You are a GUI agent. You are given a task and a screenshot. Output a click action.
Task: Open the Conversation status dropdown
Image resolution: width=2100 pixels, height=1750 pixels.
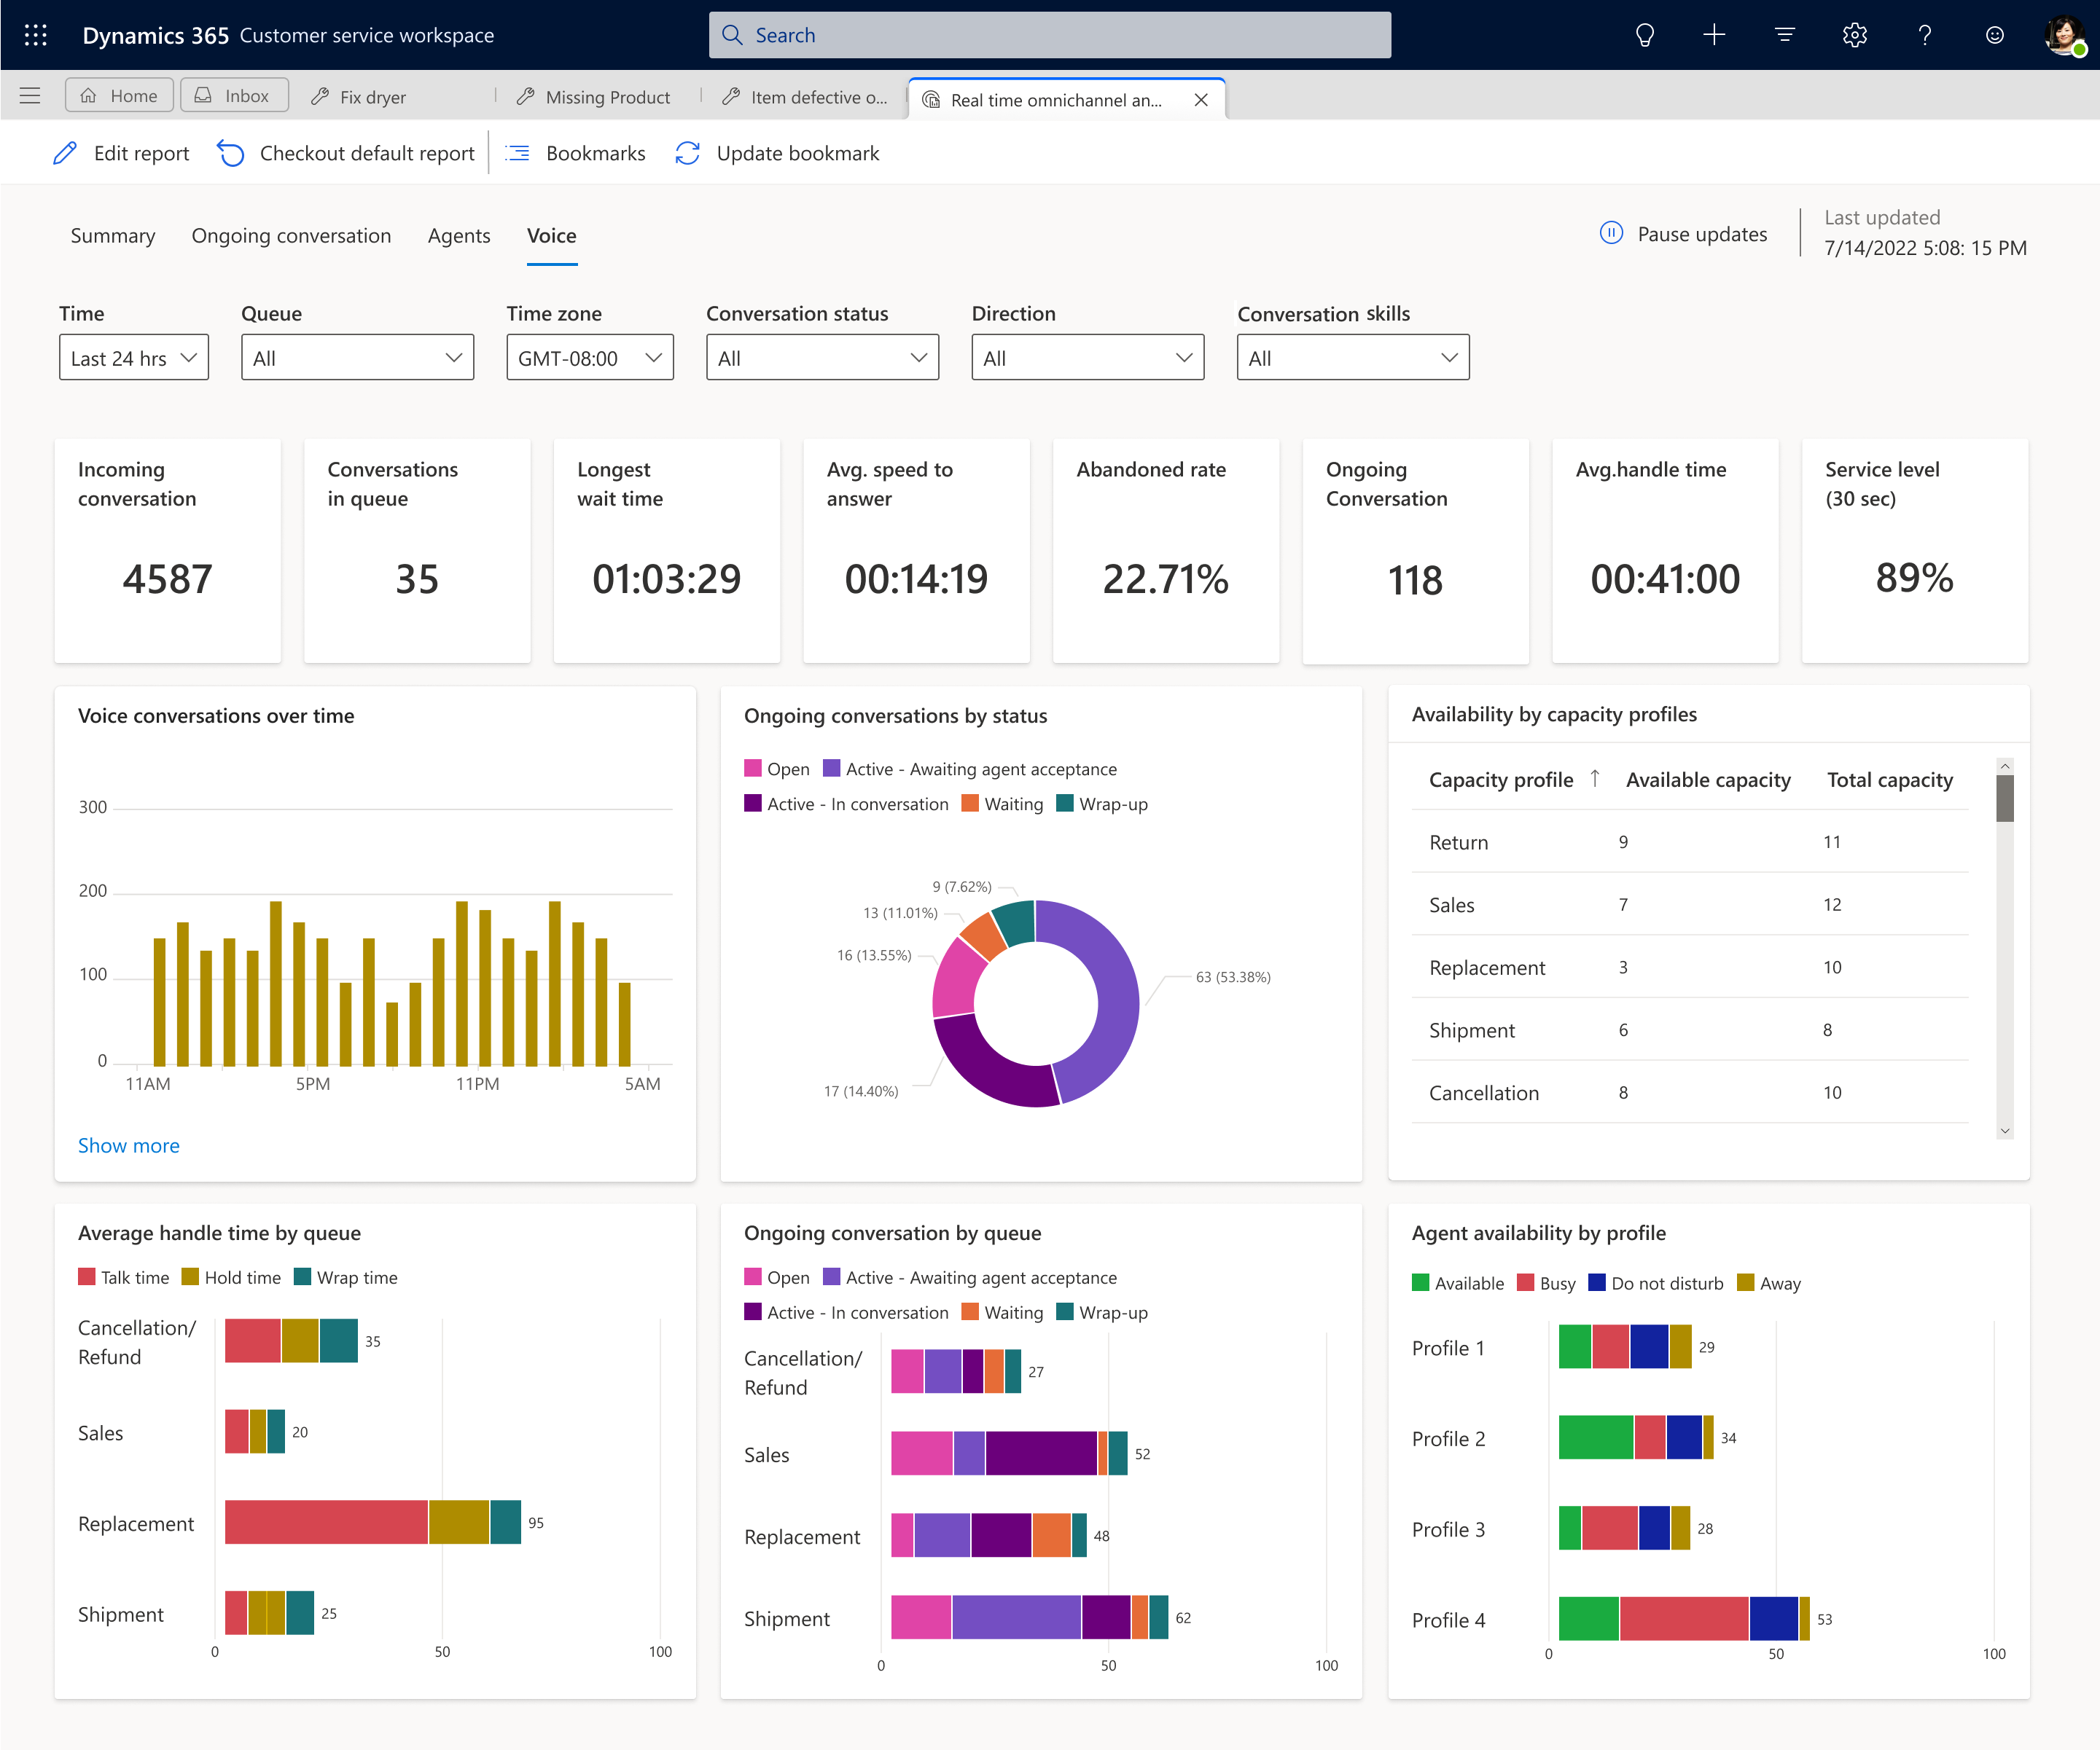(821, 357)
